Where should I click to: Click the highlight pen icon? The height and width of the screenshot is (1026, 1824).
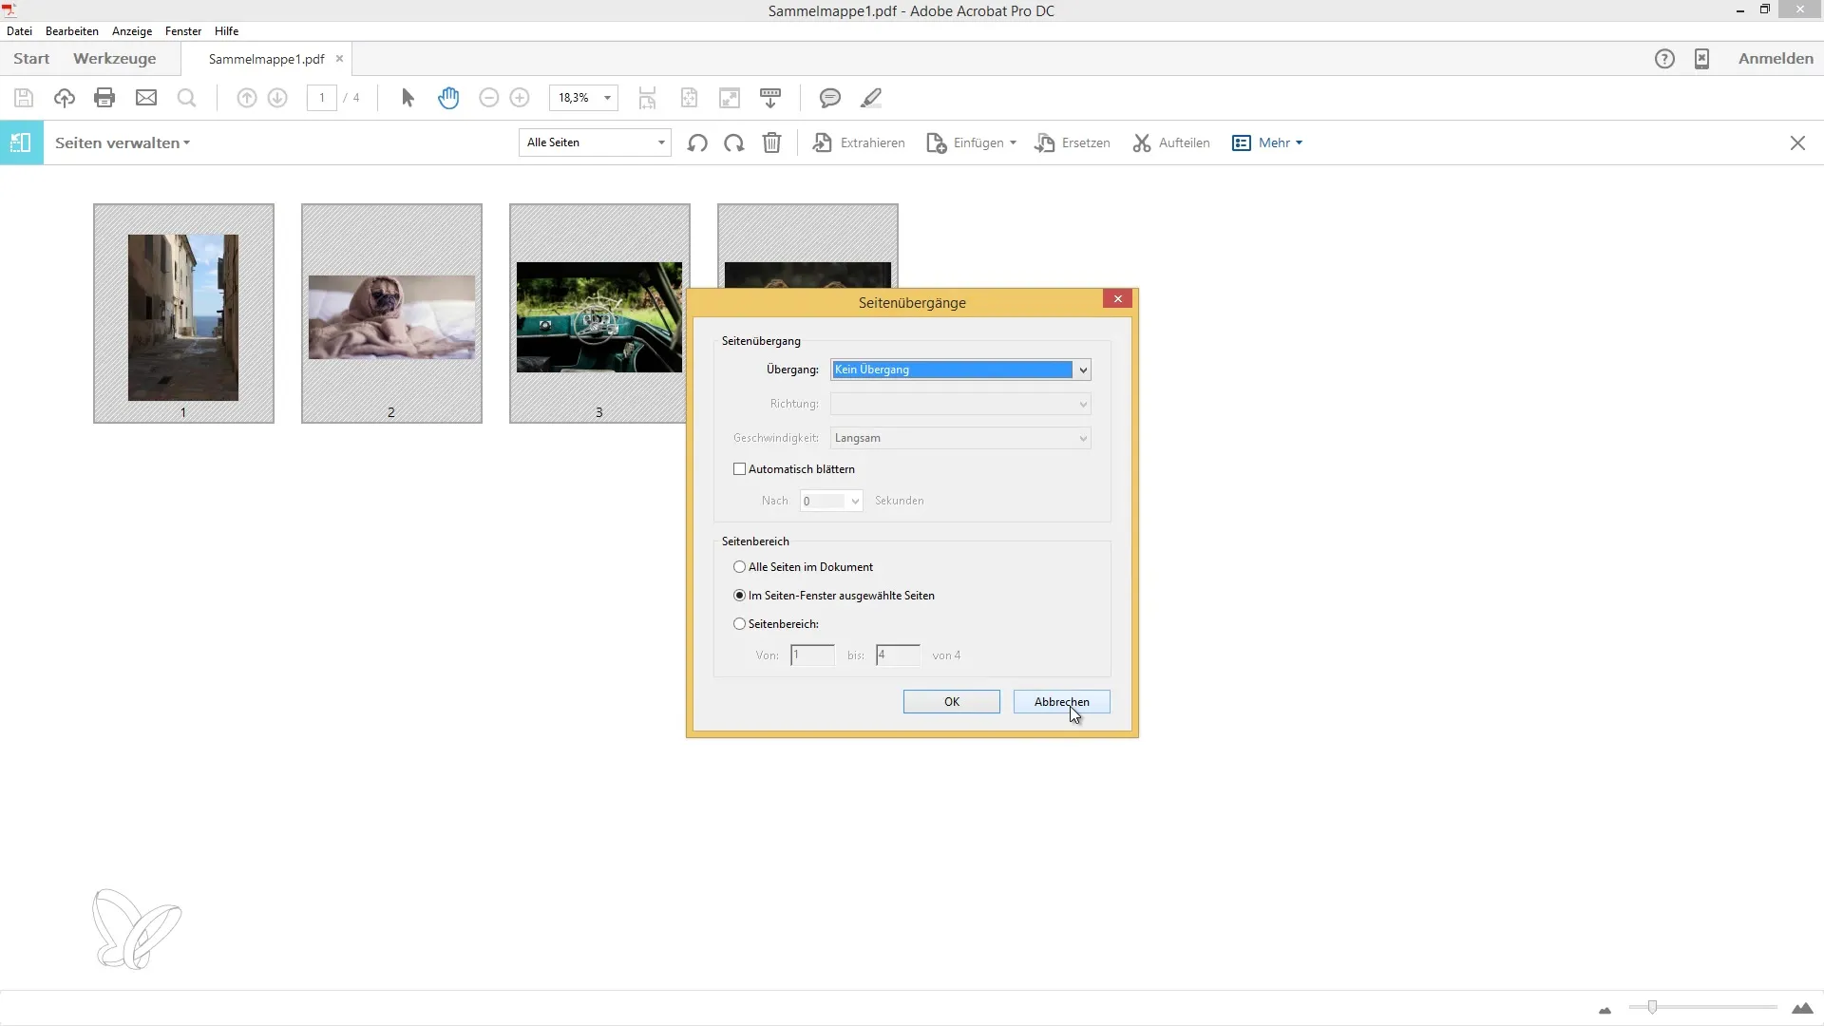point(871,98)
